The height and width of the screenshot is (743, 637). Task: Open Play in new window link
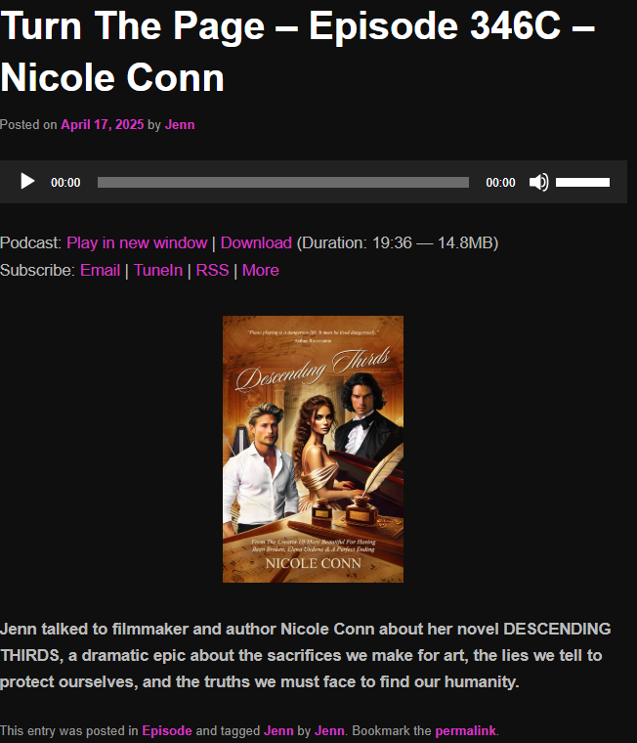coord(137,242)
